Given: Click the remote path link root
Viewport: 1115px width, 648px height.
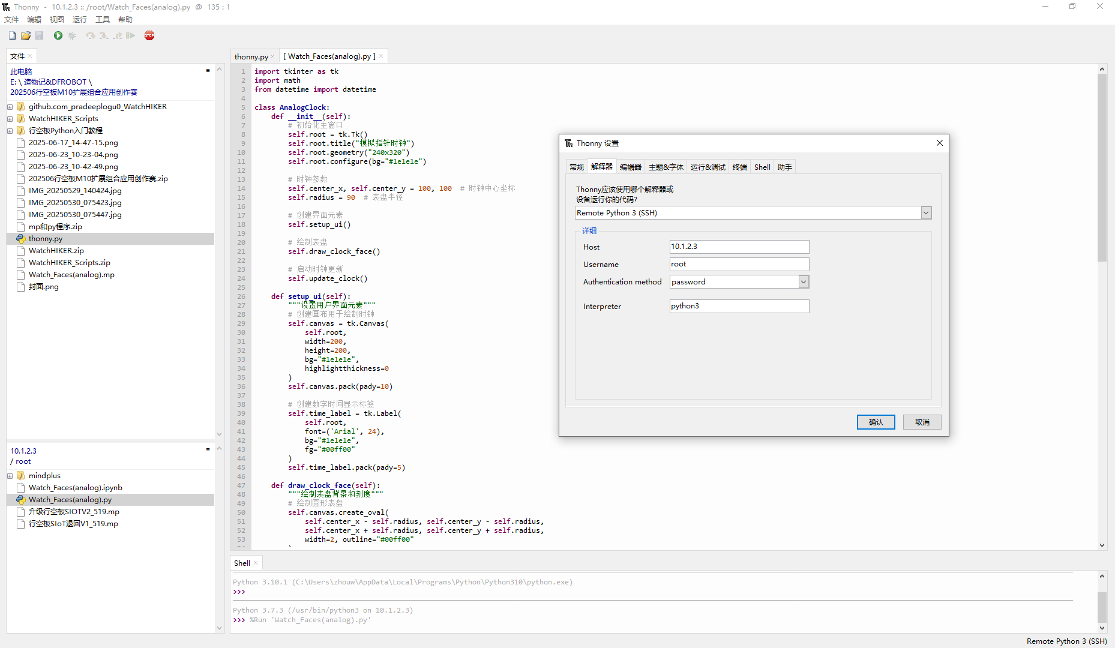Looking at the screenshot, I should point(23,461).
